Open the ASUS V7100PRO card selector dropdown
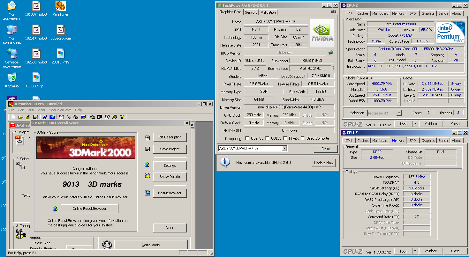 [284, 149]
